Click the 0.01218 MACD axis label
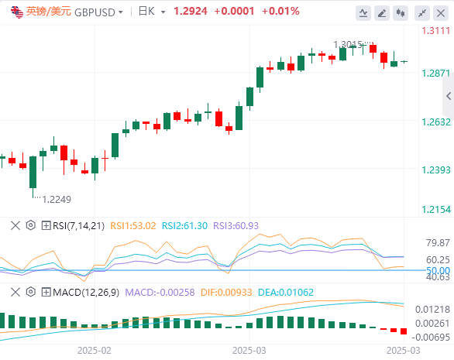The width and height of the screenshot is (454, 360). tap(432, 310)
